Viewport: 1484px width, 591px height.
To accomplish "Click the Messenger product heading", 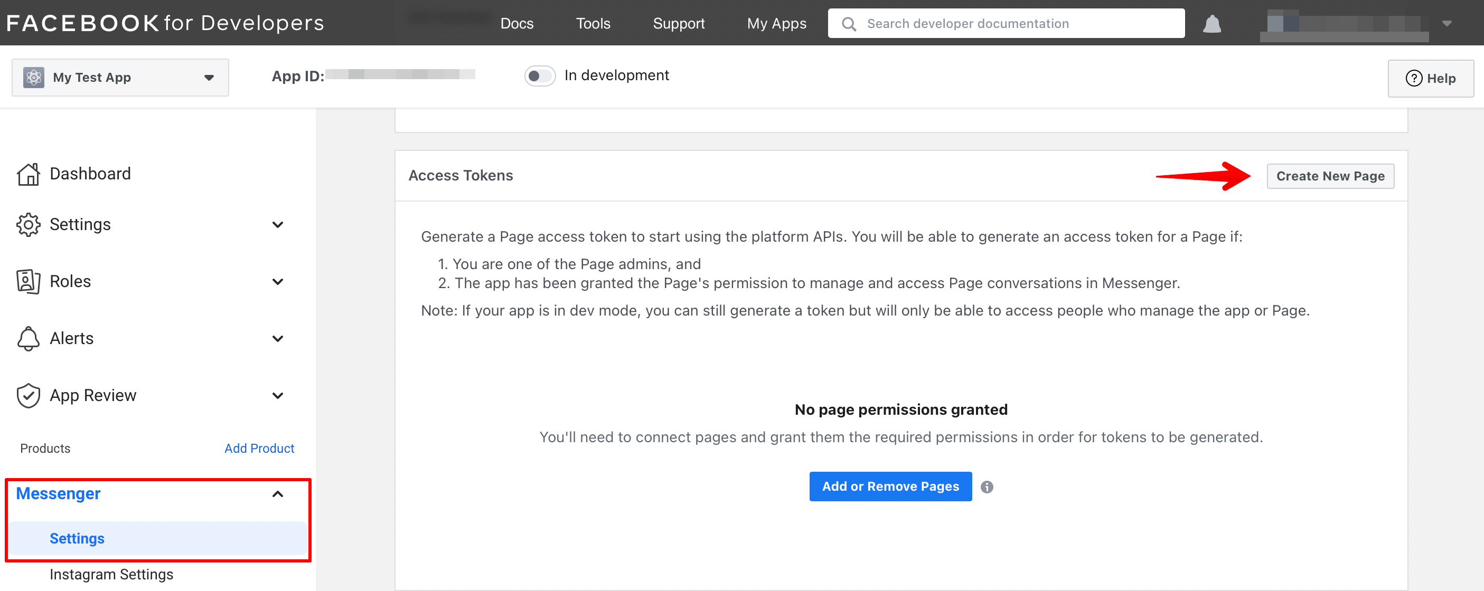I will [x=58, y=494].
